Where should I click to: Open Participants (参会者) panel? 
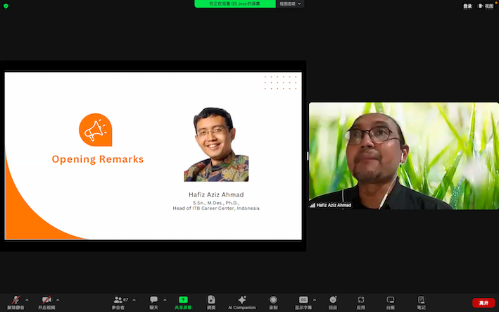tap(118, 302)
